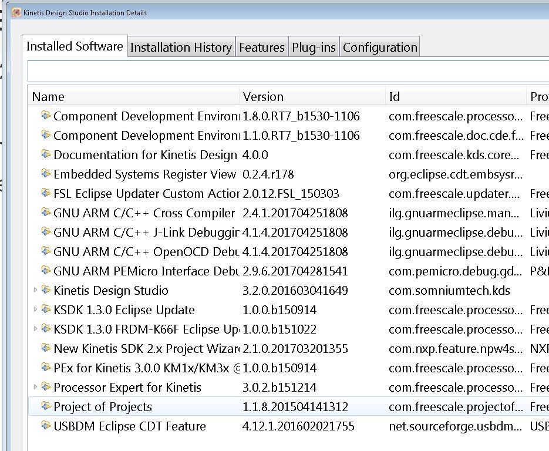
Task: Switch to the Configuration tab
Action: coord(380,47)
